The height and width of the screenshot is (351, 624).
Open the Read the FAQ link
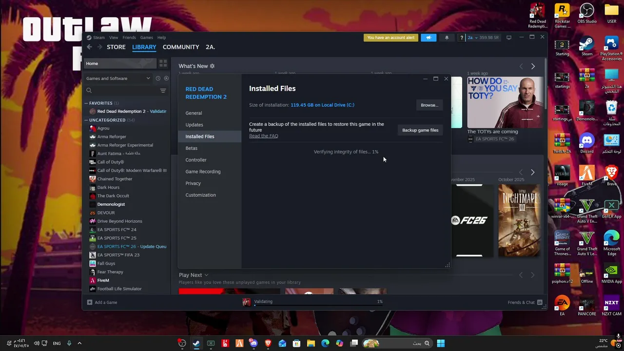263,136
